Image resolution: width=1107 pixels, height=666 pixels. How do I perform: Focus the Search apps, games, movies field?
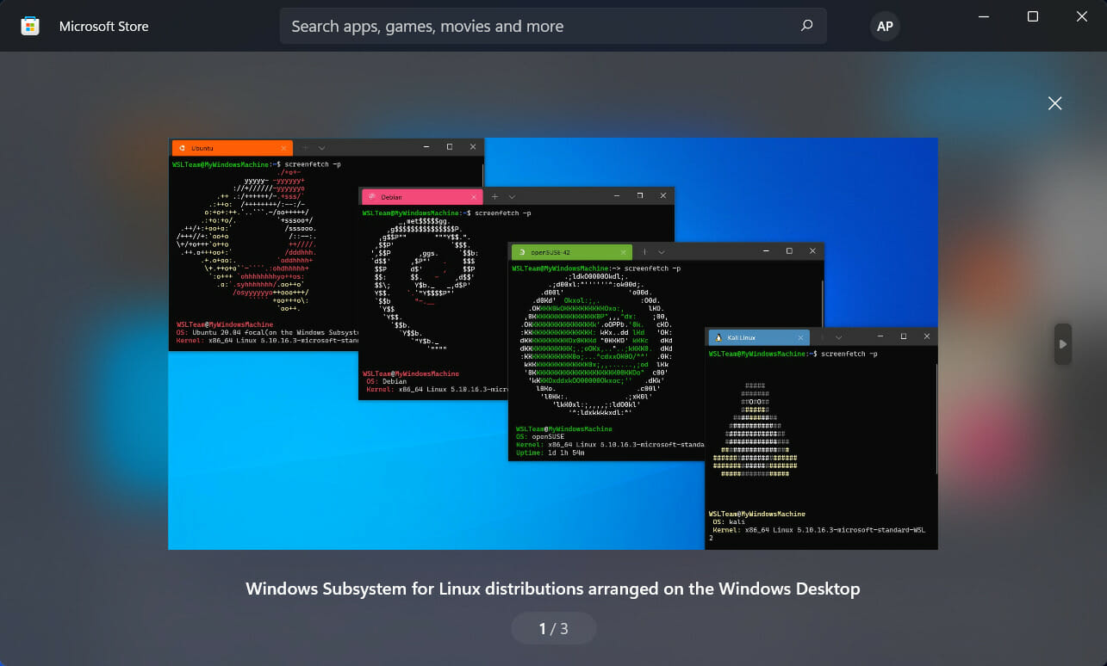pos(553,26)
